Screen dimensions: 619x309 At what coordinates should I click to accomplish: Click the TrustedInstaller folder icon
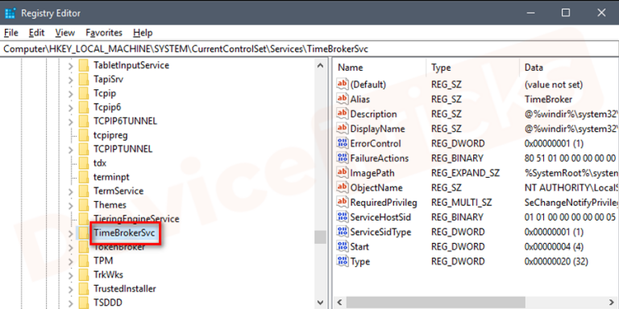point(84,289)
